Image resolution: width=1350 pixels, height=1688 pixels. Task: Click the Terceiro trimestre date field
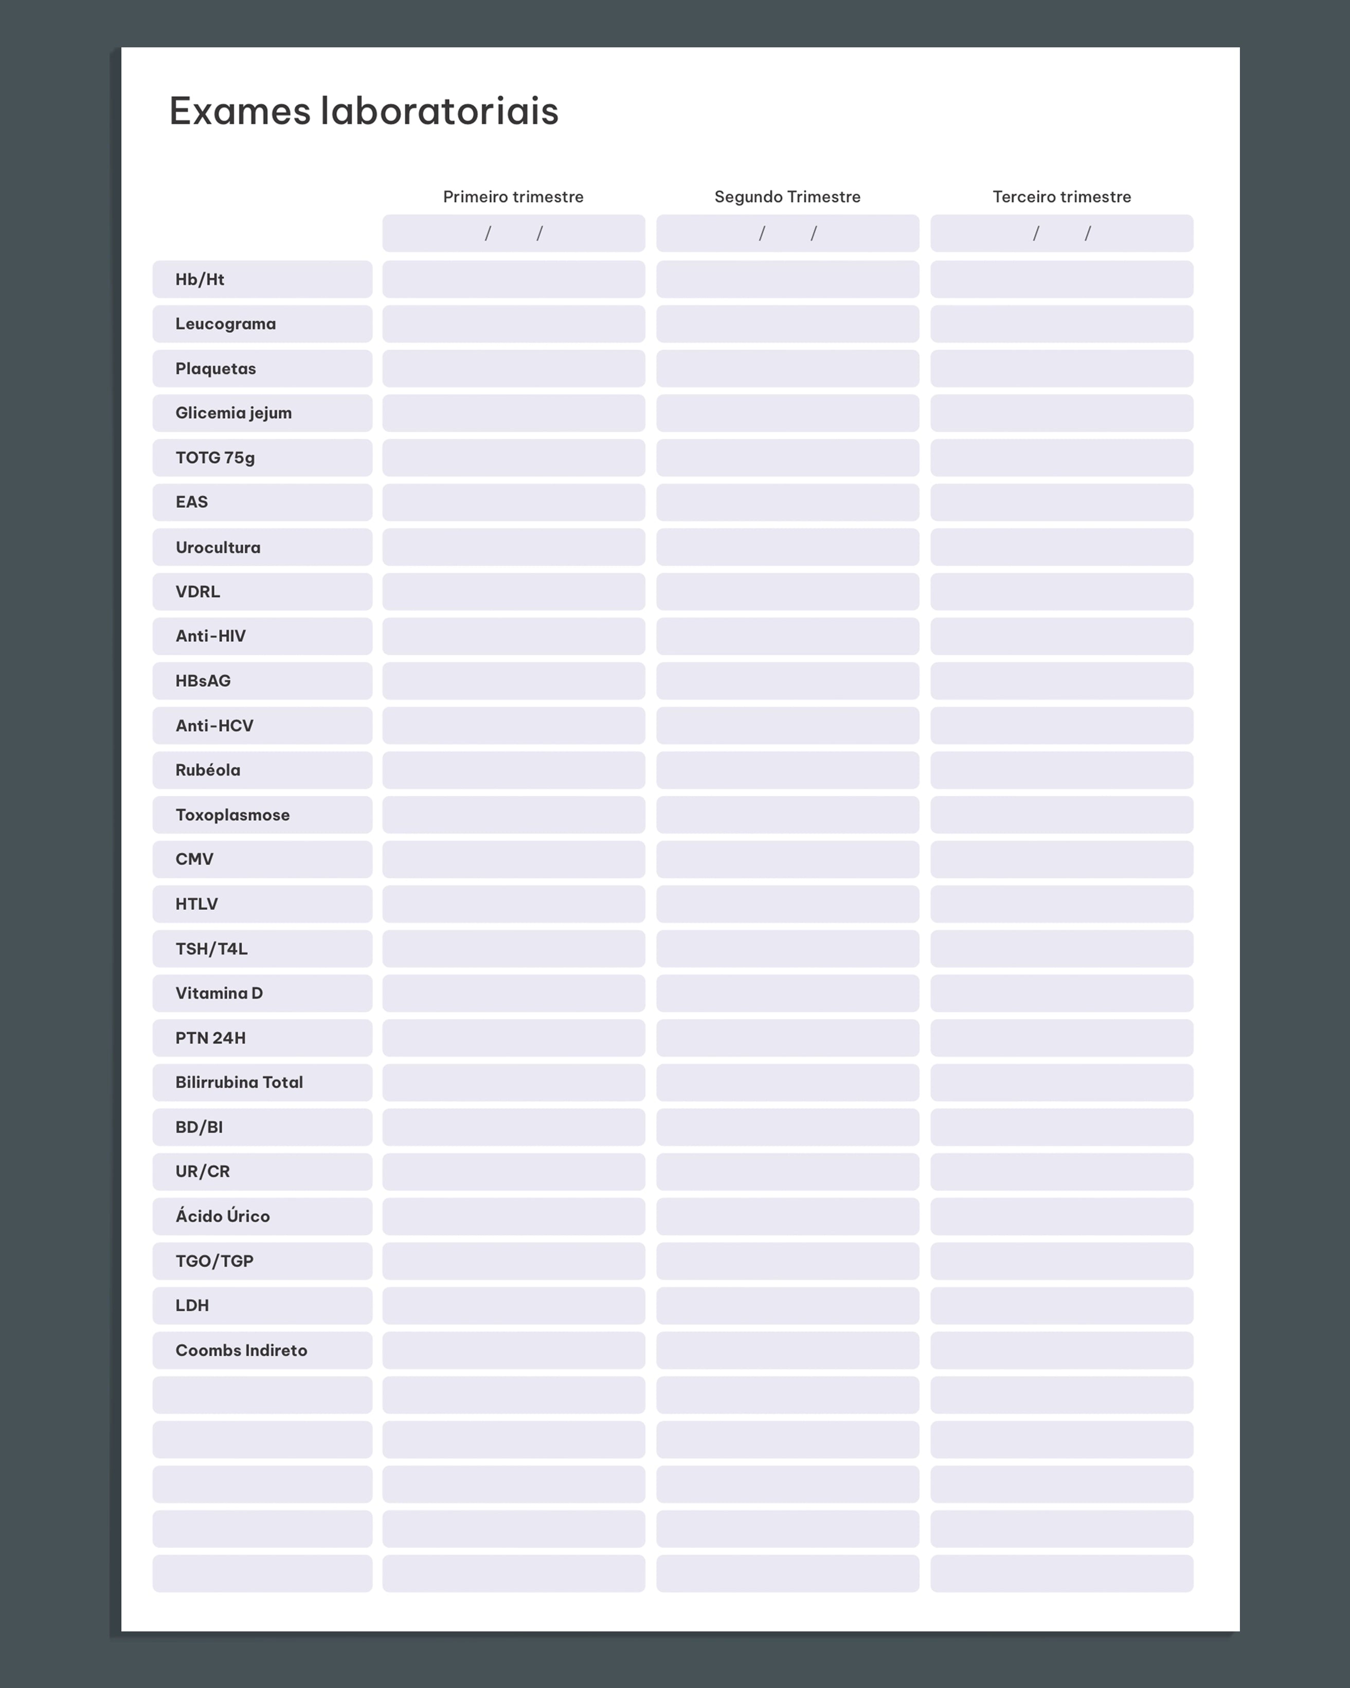pos(1062,234)
